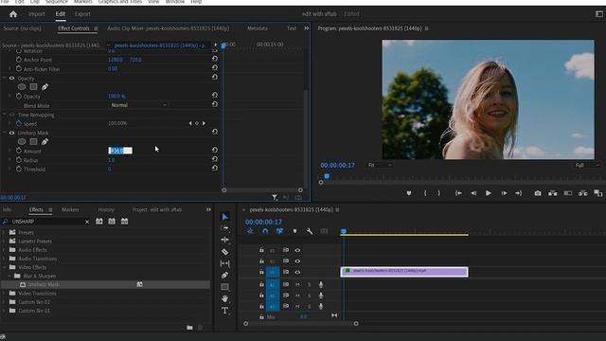Select the Ripple Edit tool
The image size is (606, 341).
(x=224, y=240)
